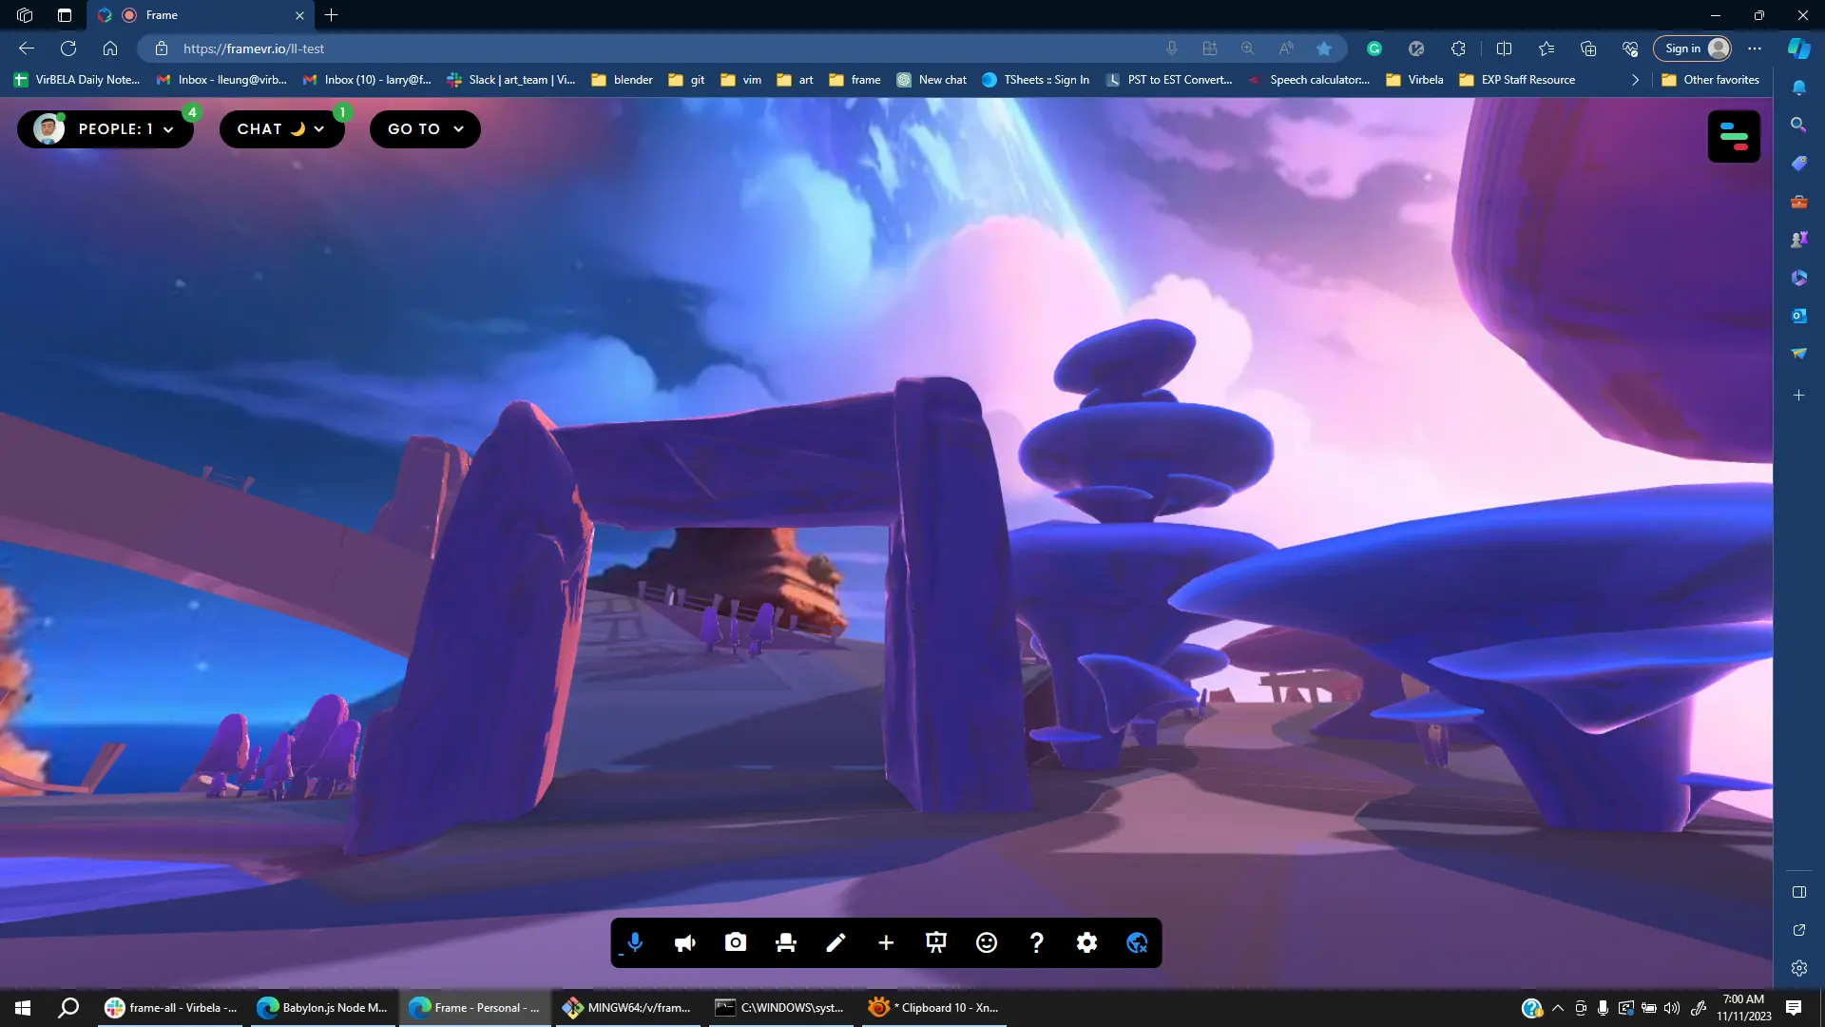Open the presentation screen share icon

click(936, 942)
